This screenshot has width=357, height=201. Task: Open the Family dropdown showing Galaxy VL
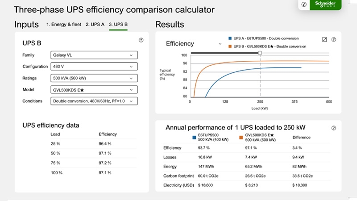click(94, 55)
